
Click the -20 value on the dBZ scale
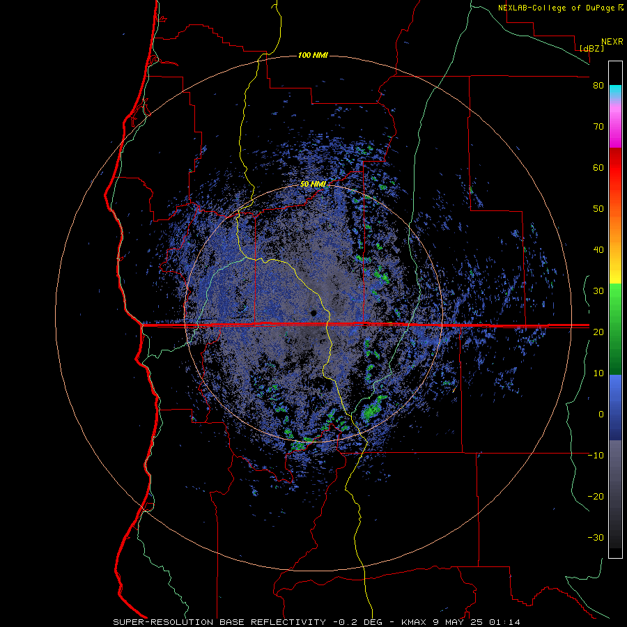pos(596,496)
